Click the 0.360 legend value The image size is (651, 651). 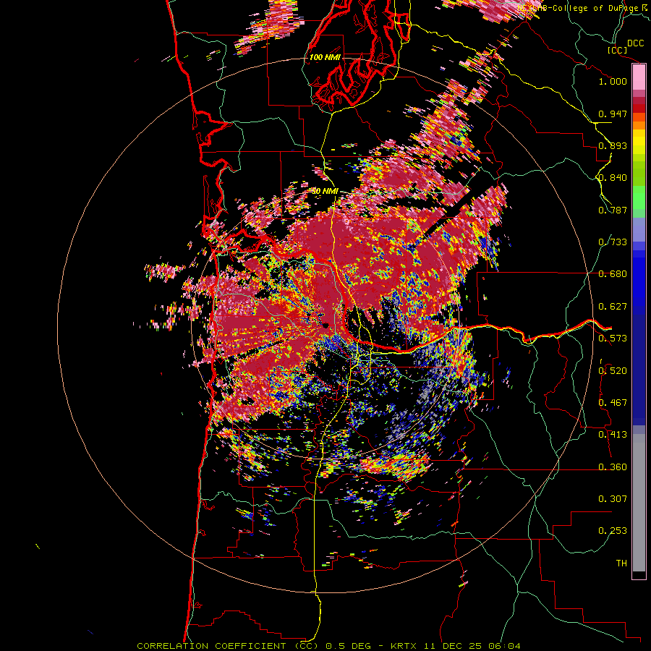pyautogui.click(x=613, y=467)
